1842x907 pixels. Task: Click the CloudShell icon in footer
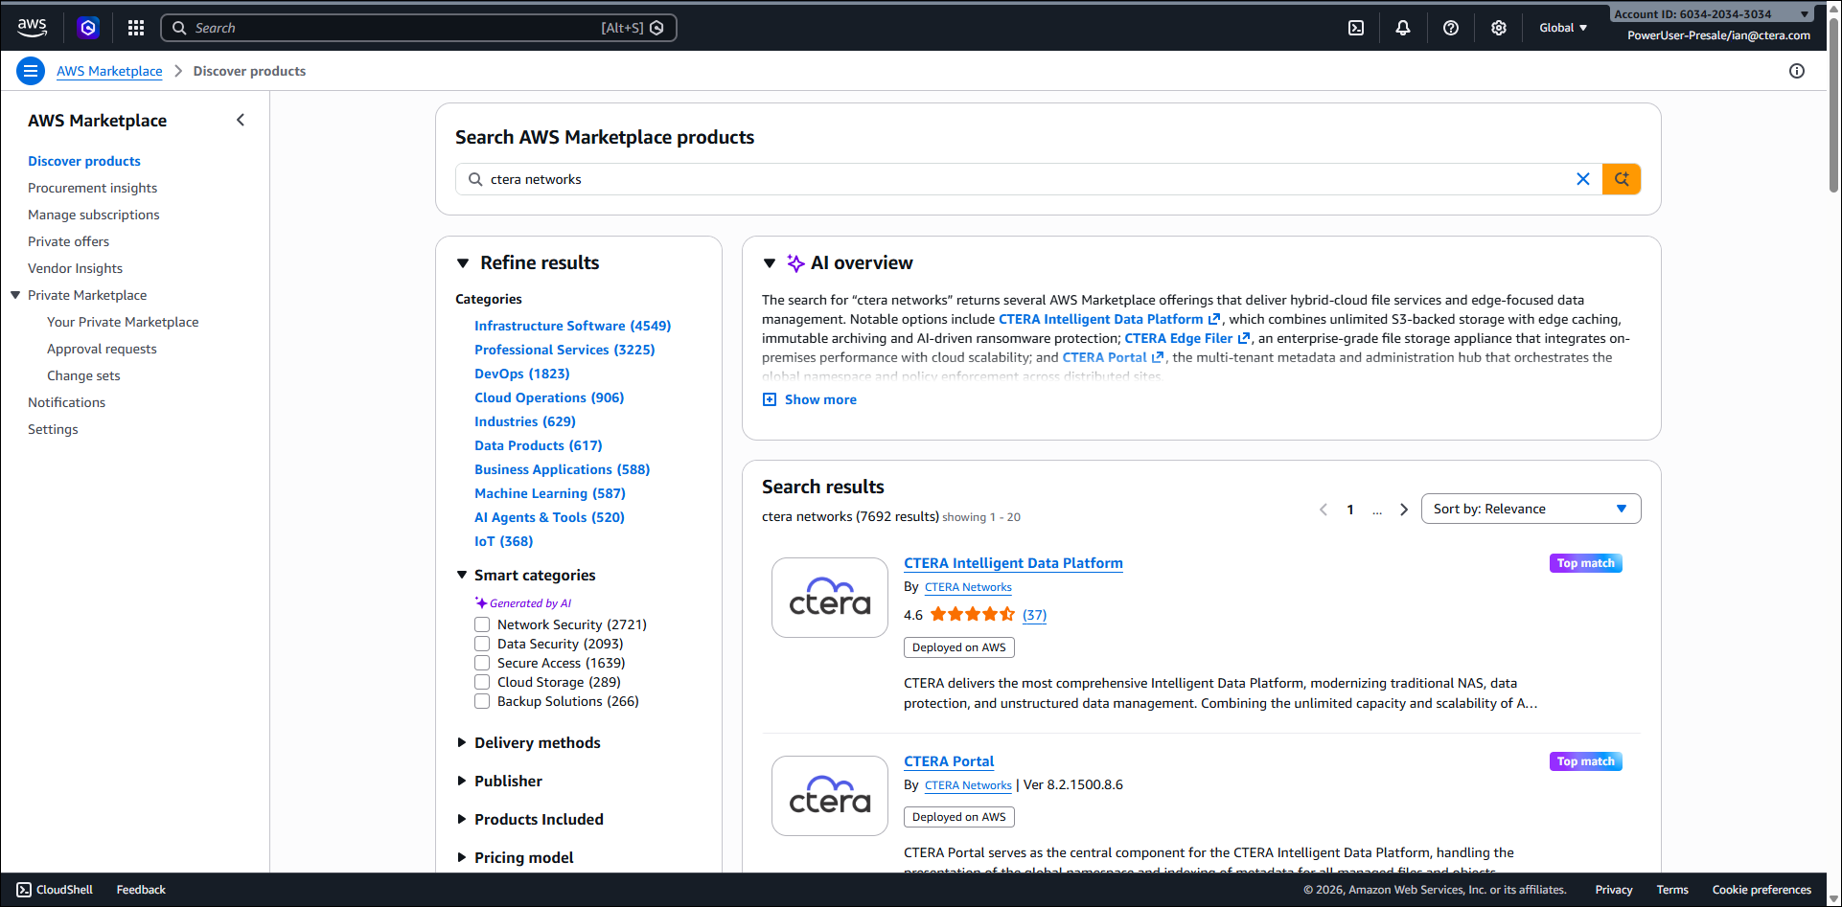click(x=24, y=890)
